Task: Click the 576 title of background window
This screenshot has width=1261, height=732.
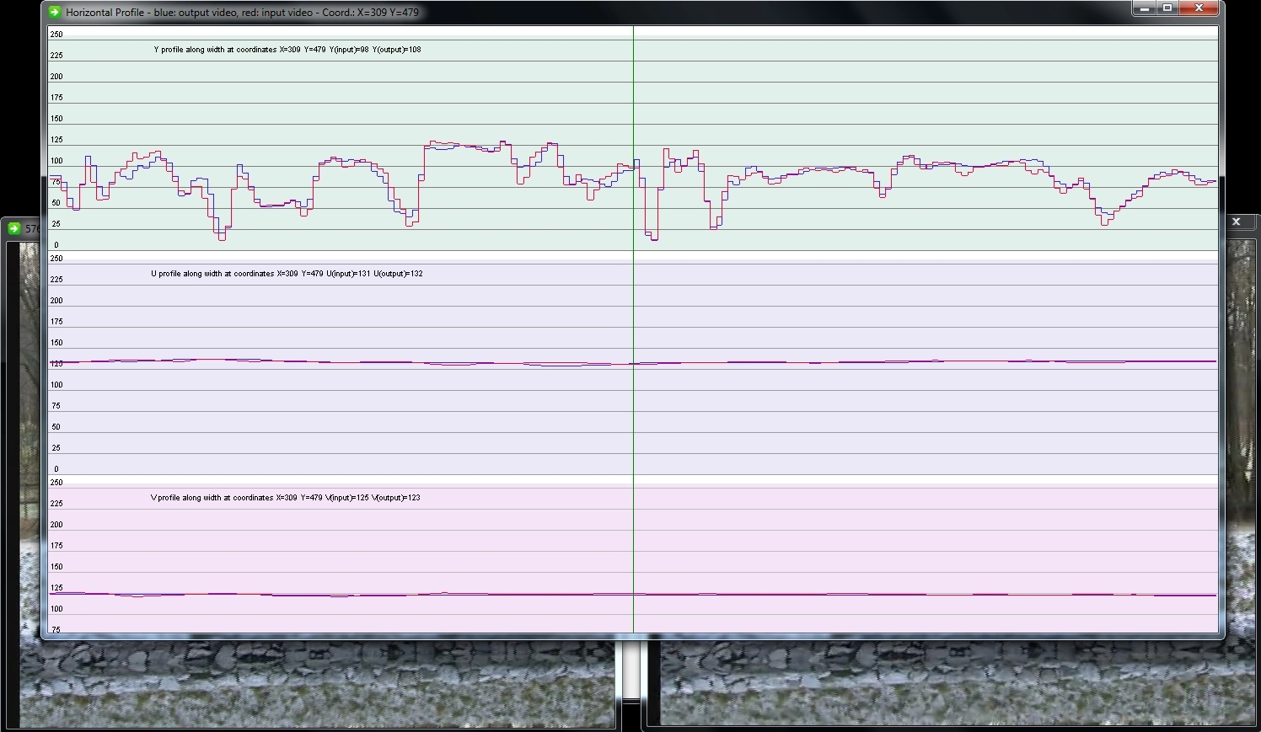Action: coord(32,228)
